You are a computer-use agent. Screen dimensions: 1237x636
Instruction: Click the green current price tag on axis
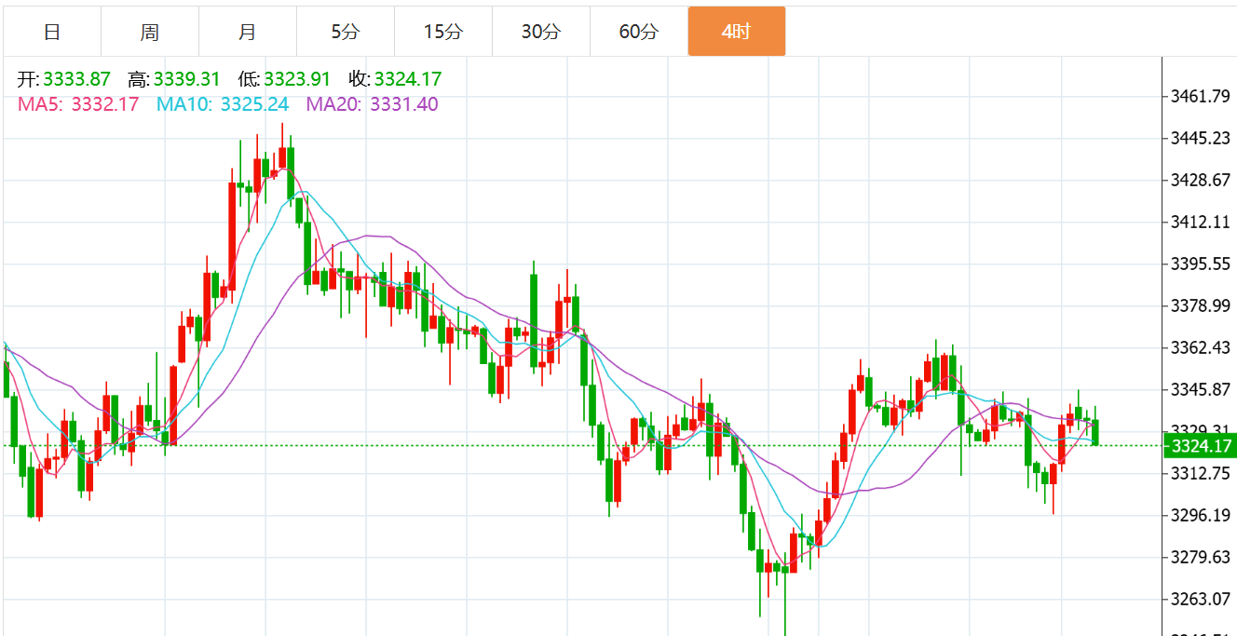(x=1201, y=446)
